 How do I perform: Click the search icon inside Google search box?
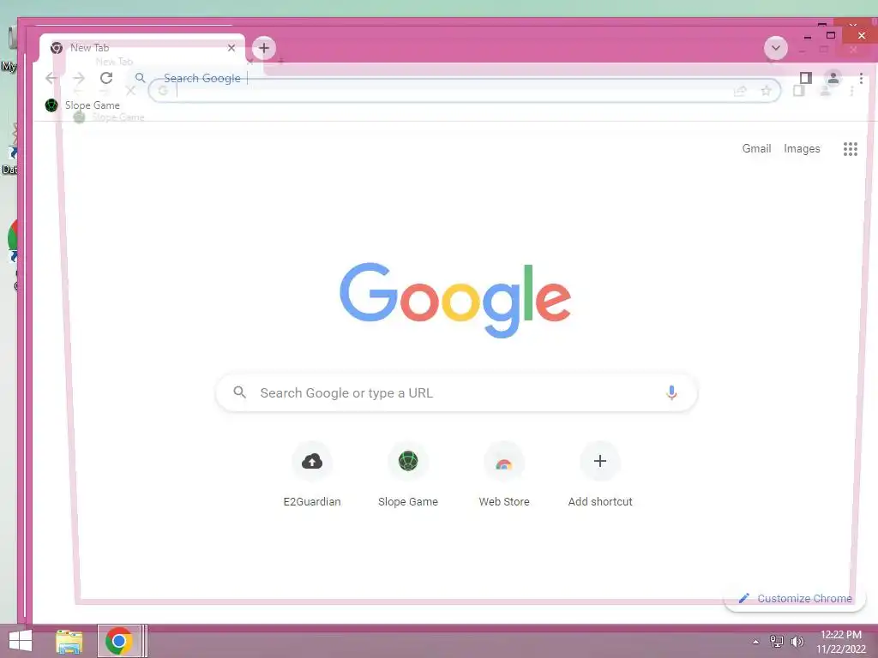tap(240, 392)
